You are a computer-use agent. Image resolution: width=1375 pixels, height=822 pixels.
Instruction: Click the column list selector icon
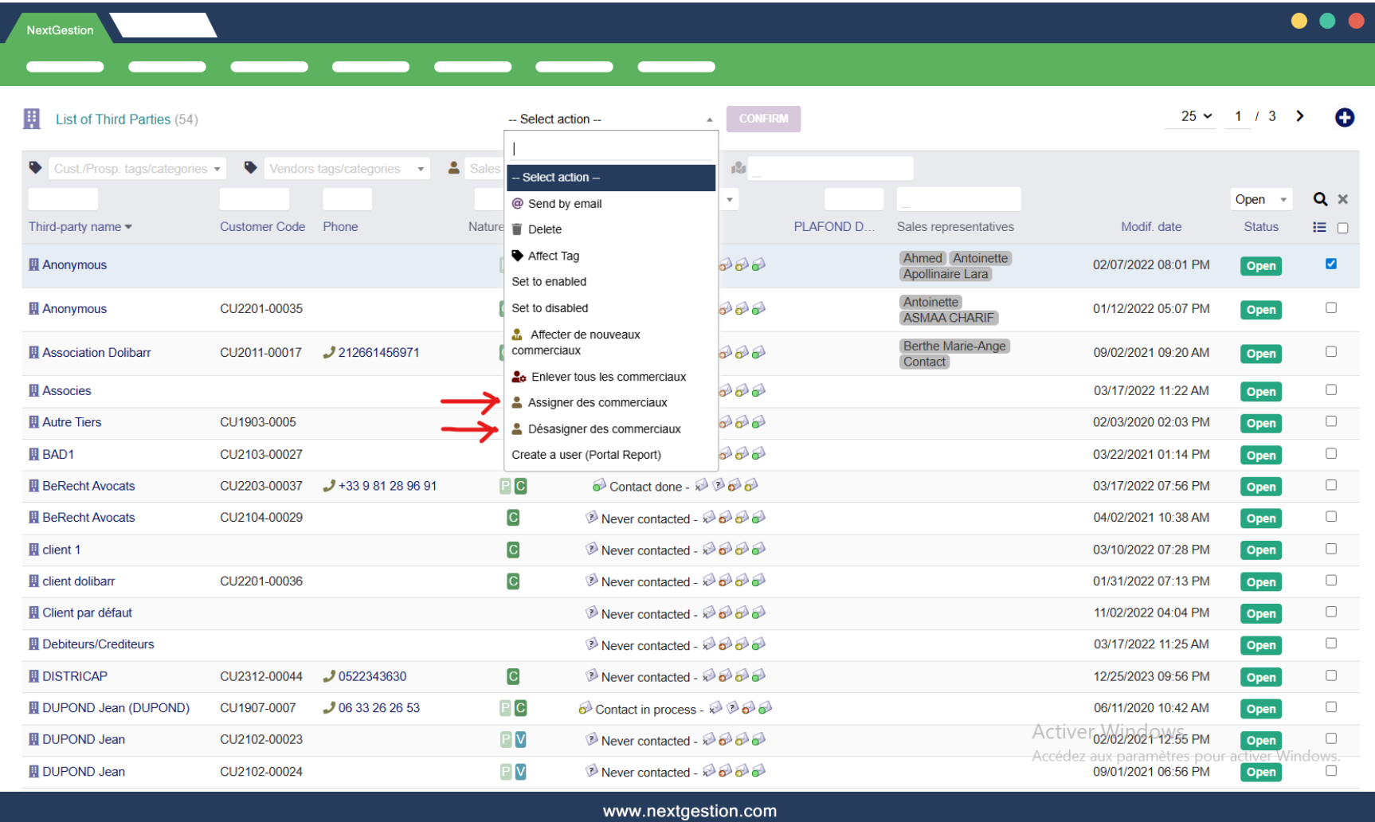click(x=1319, y=227)
